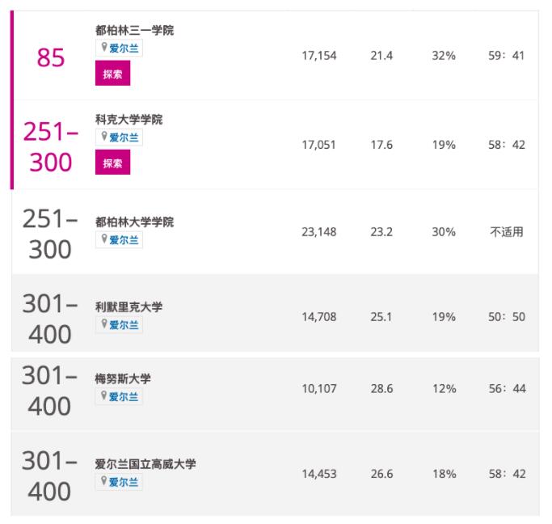
Task: Click location pin icon under 梅努斯大学
Action: click(x=103, y=397)
